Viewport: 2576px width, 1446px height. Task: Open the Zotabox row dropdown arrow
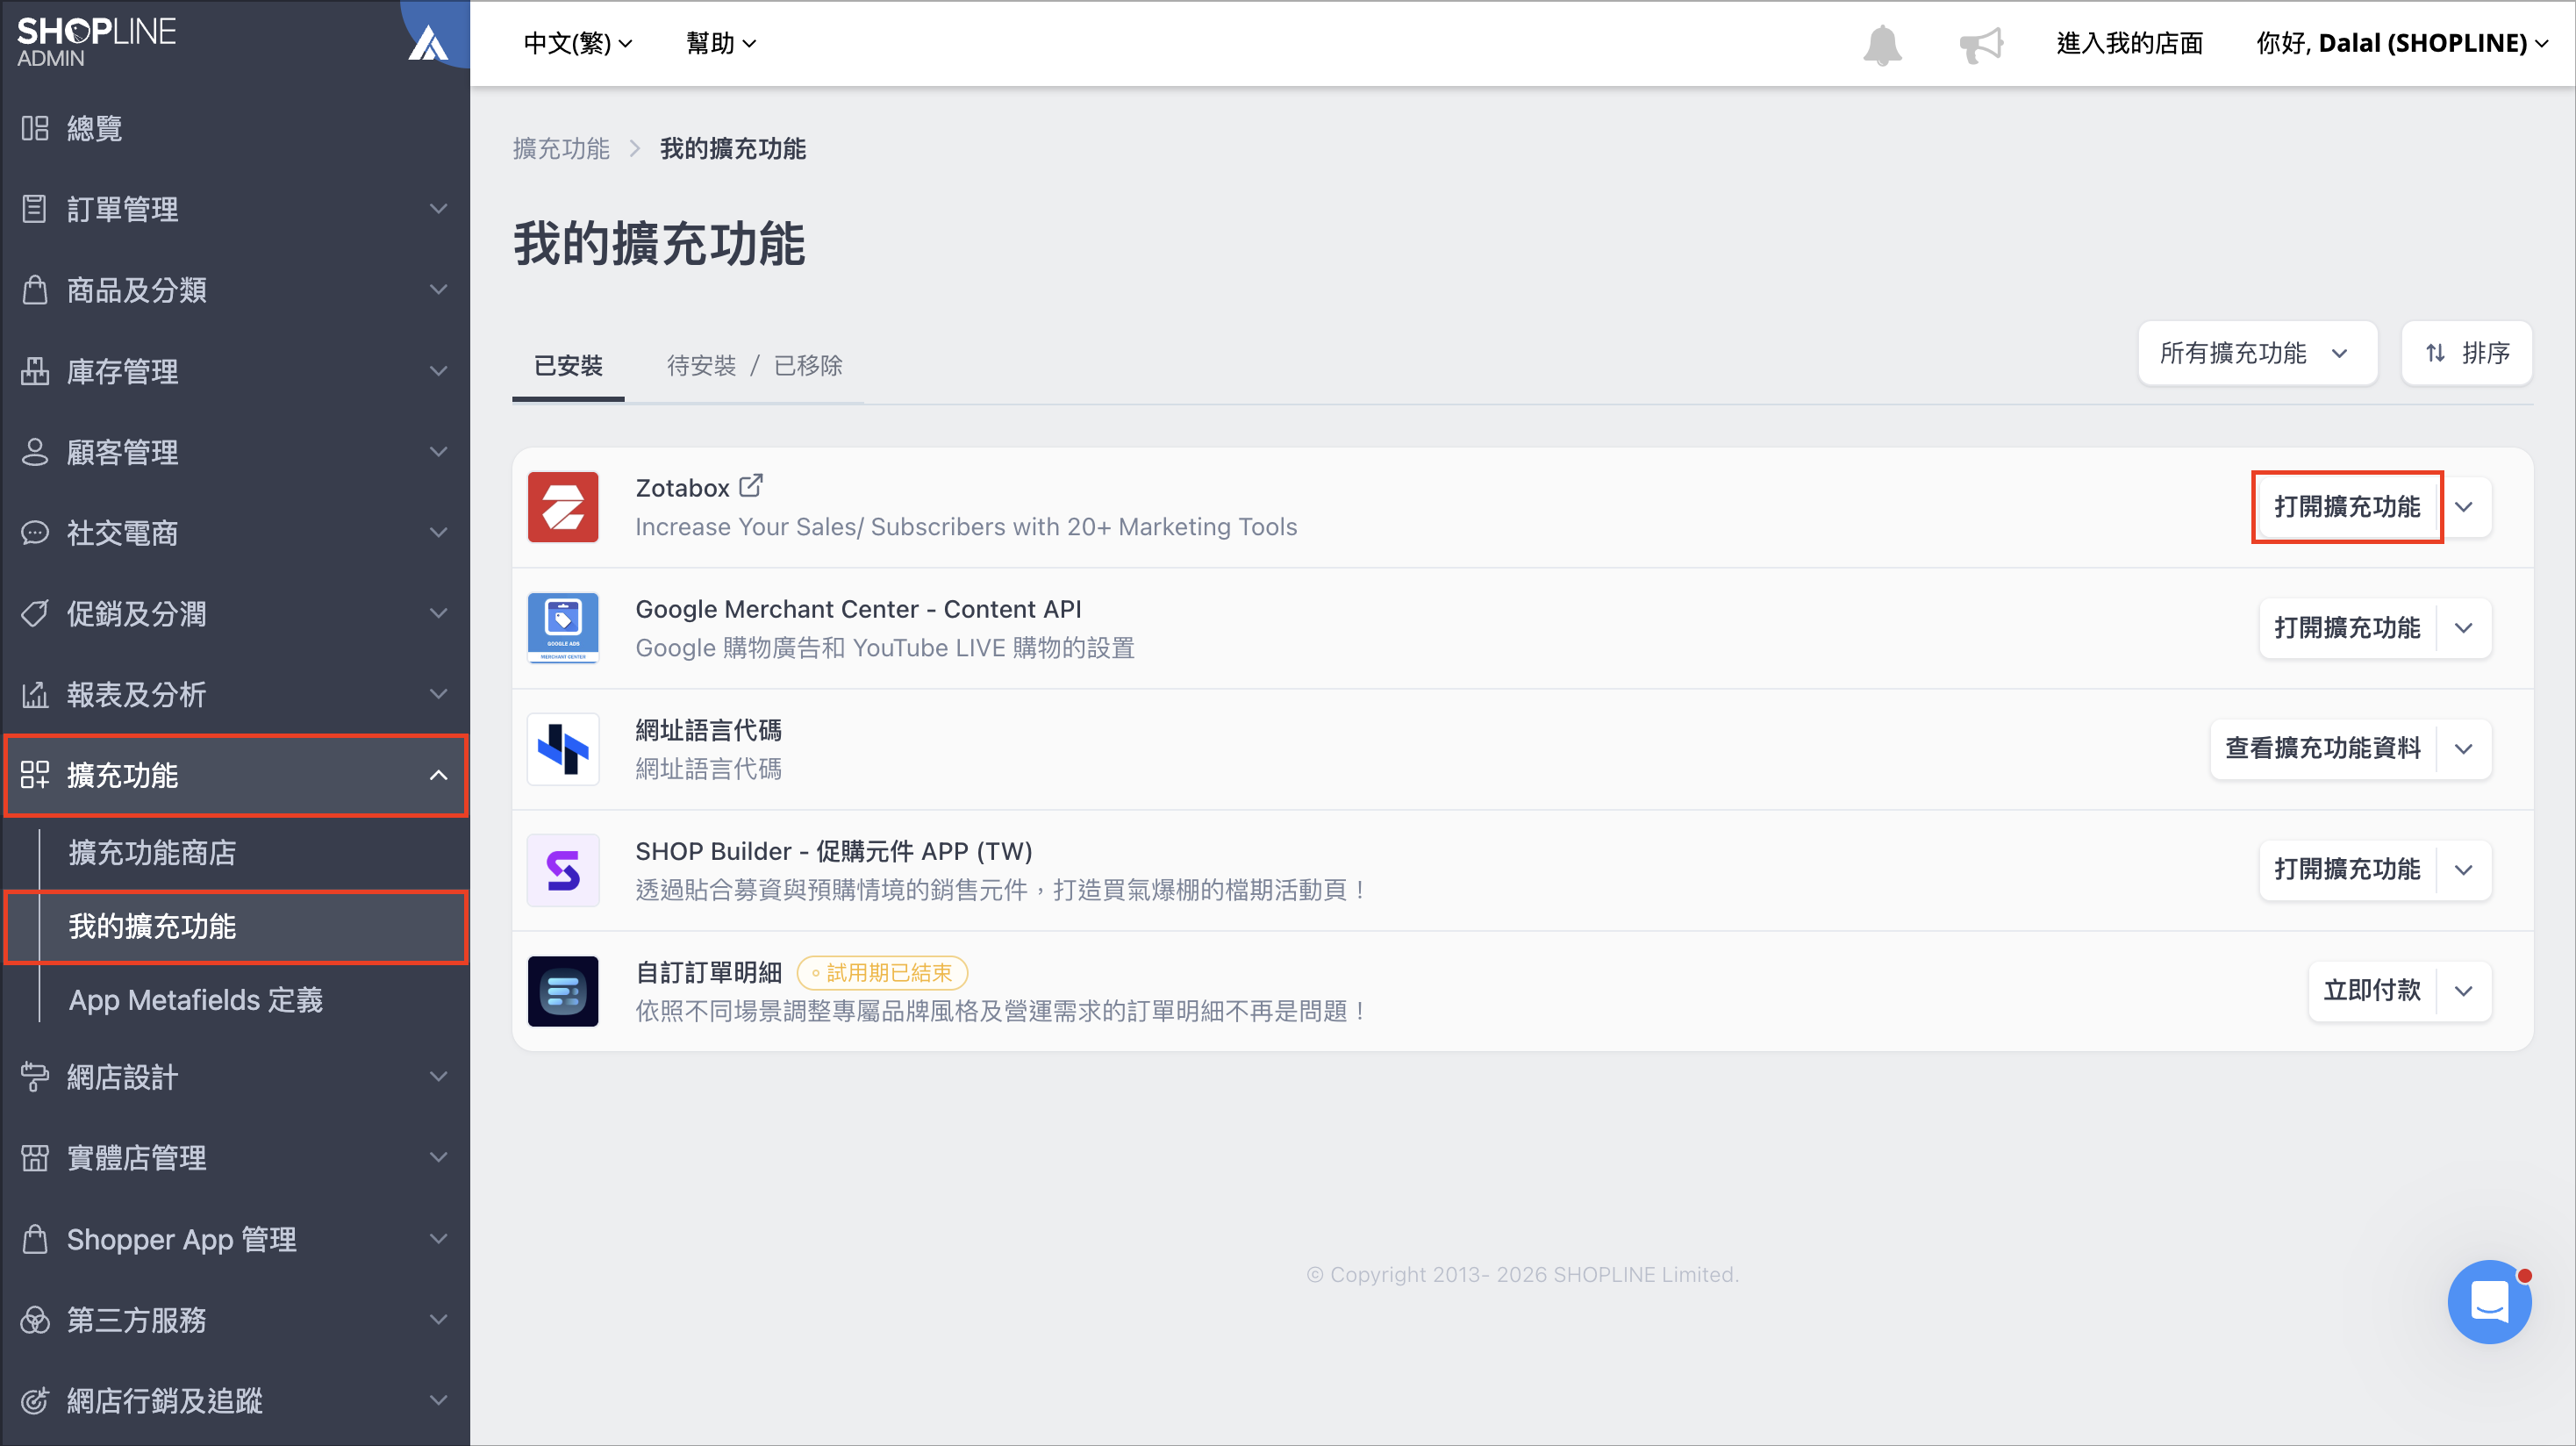(x=2464, y=507)
